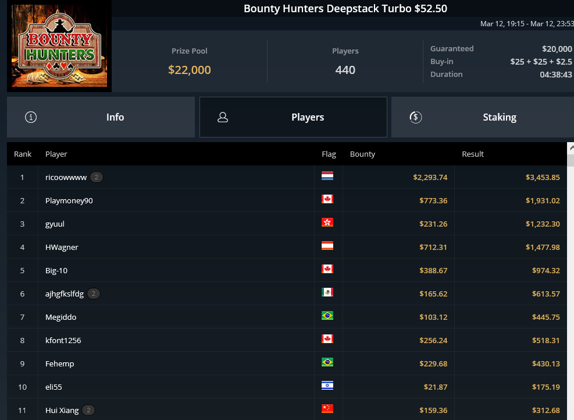574x420 pixels.
Task: Click the $712.31 bounty value
Action: [433, 247]
